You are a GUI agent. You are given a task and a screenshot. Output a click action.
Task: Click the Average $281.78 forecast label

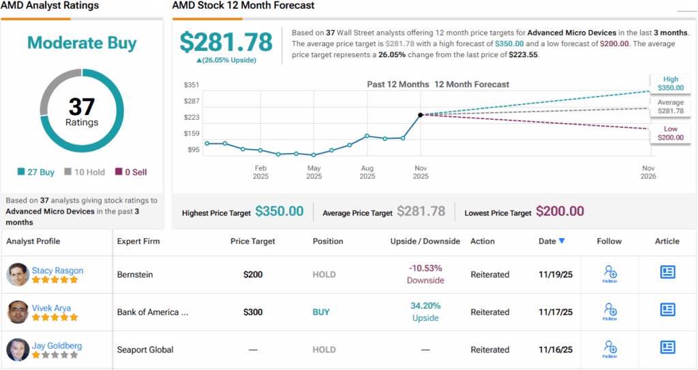[x=671, y=107]
